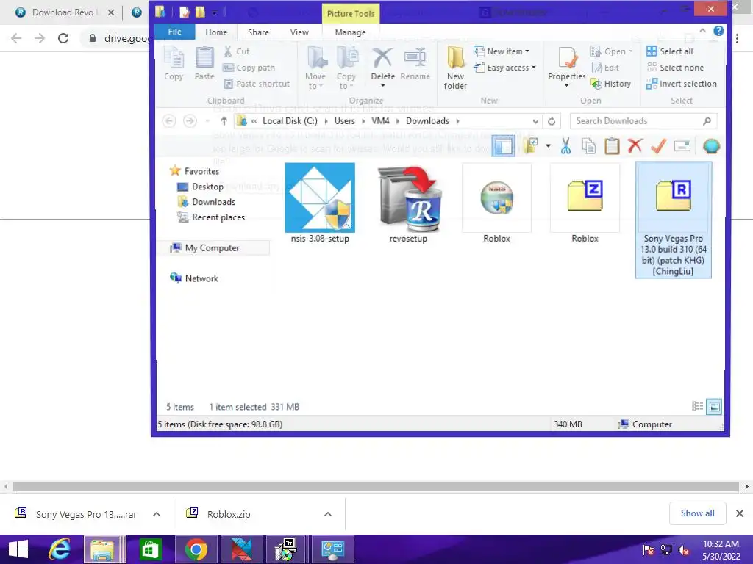This screenshot has width=753, height=564.
Task: Click the Cut scissors command in ribbon
Action: (x=236, y=51)
